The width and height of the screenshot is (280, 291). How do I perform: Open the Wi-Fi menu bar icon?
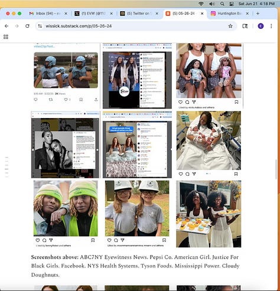[x=201, y=4]
